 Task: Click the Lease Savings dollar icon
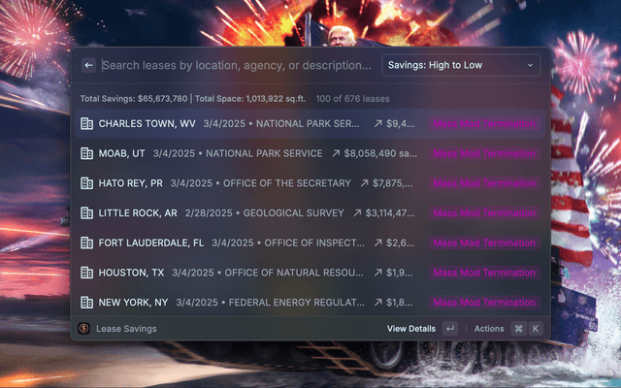[84, 329]
